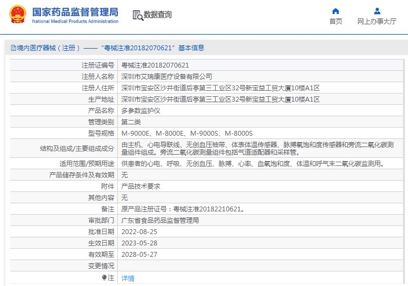Click the 适用范围/预期用途 description value
Screen dimensions: 408x286
point(253,163)
